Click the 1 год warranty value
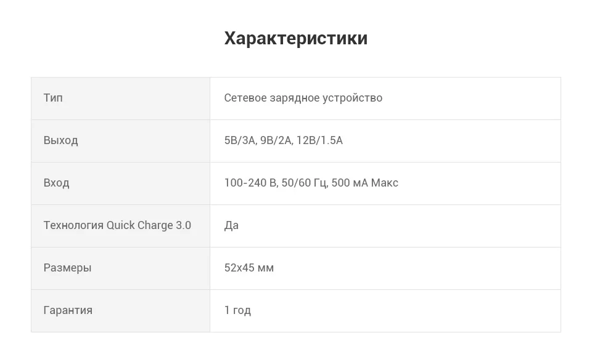Viewport: 592px width, 362px height. [x=237, y=310]
